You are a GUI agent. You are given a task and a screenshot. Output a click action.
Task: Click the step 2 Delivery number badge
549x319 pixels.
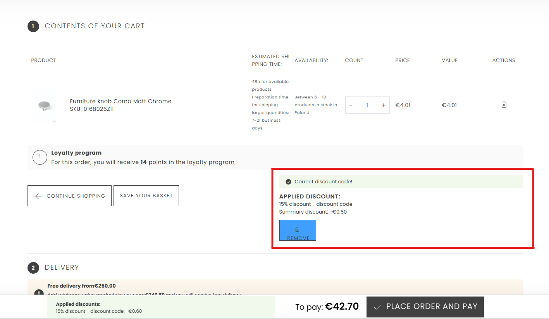click(x=33, y=268)
